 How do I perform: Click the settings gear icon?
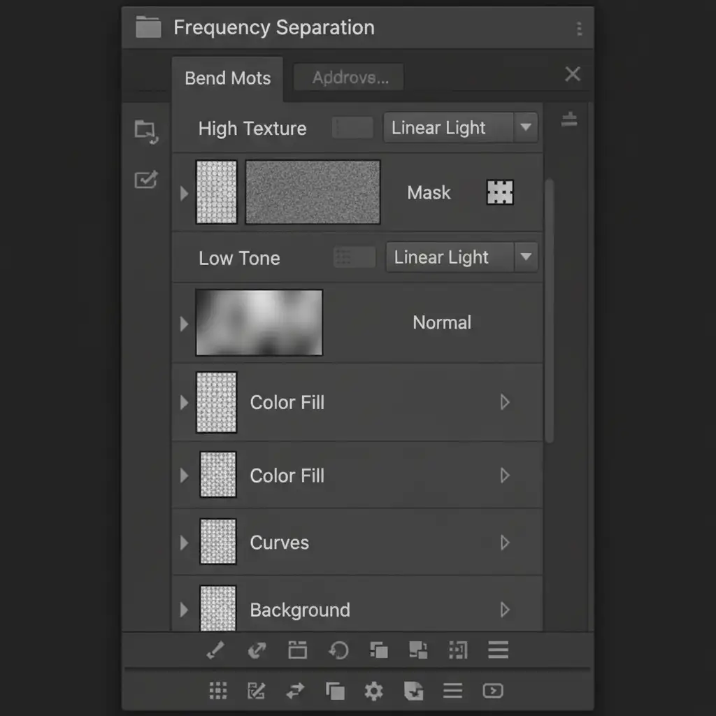373,692
